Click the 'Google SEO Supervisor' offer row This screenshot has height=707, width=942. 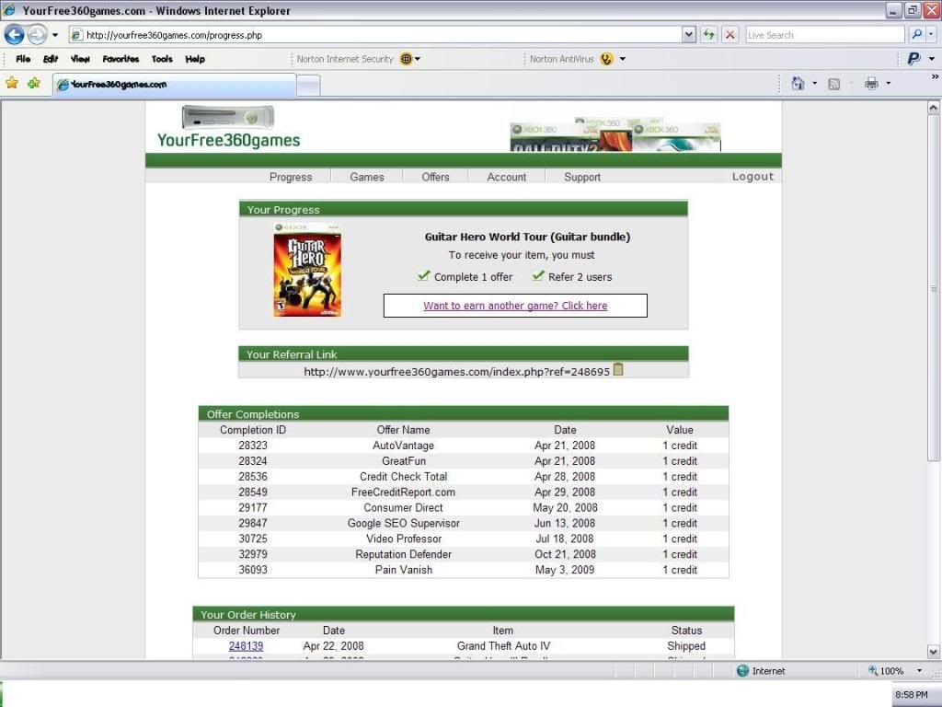464,523
